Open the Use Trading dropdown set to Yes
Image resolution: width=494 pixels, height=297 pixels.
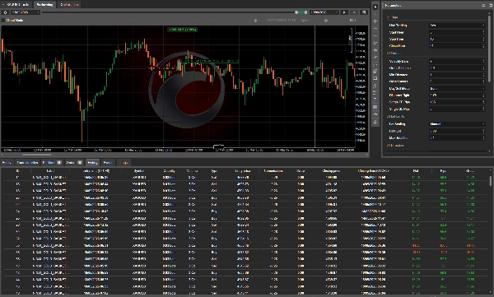click(x=457, y=26)
